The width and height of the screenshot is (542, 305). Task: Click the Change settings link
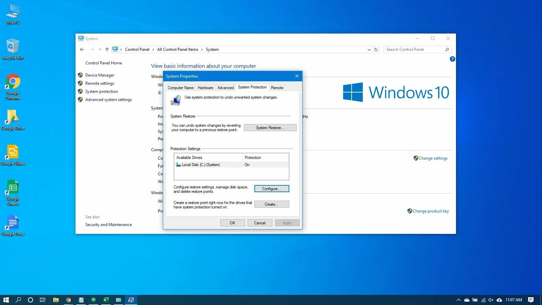click(433, 158)
